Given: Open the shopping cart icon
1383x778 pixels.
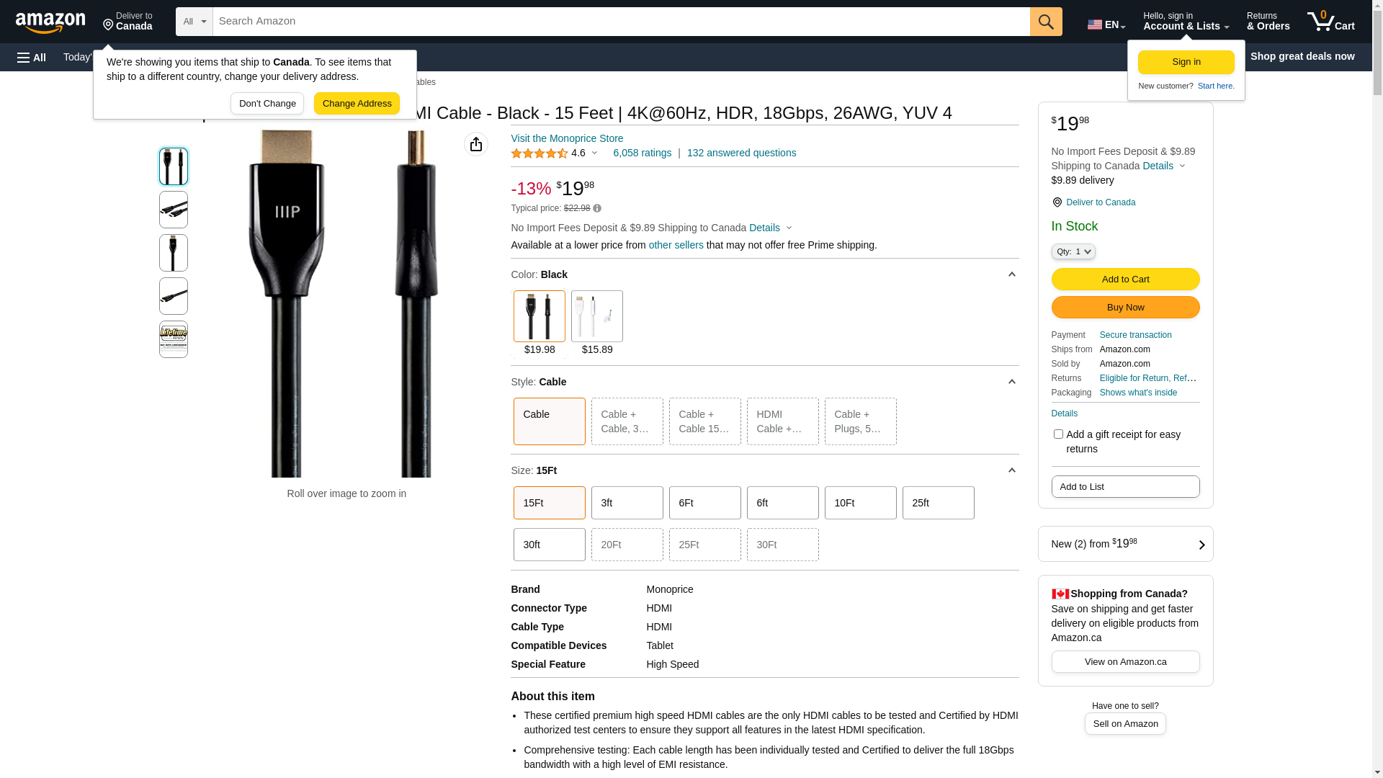Looking at the screenshot, I should click(x=1330, y=22).
